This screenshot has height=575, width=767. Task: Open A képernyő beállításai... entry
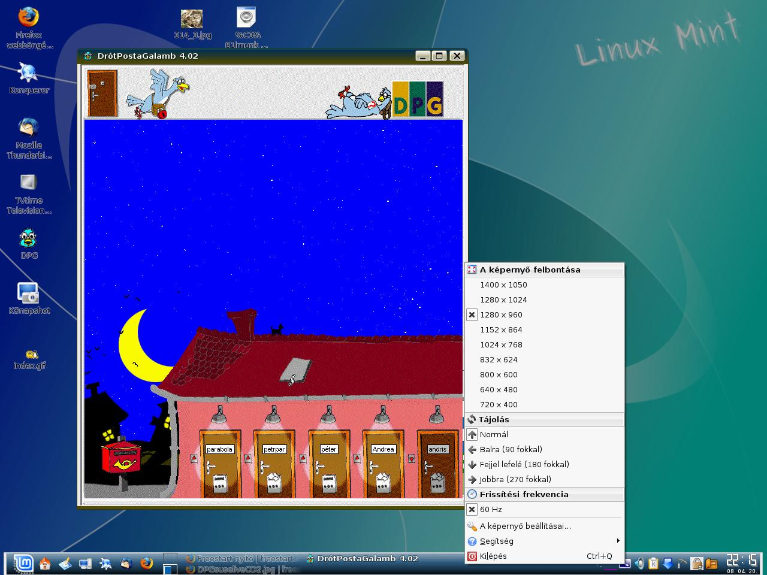click(x=545, y=526)
